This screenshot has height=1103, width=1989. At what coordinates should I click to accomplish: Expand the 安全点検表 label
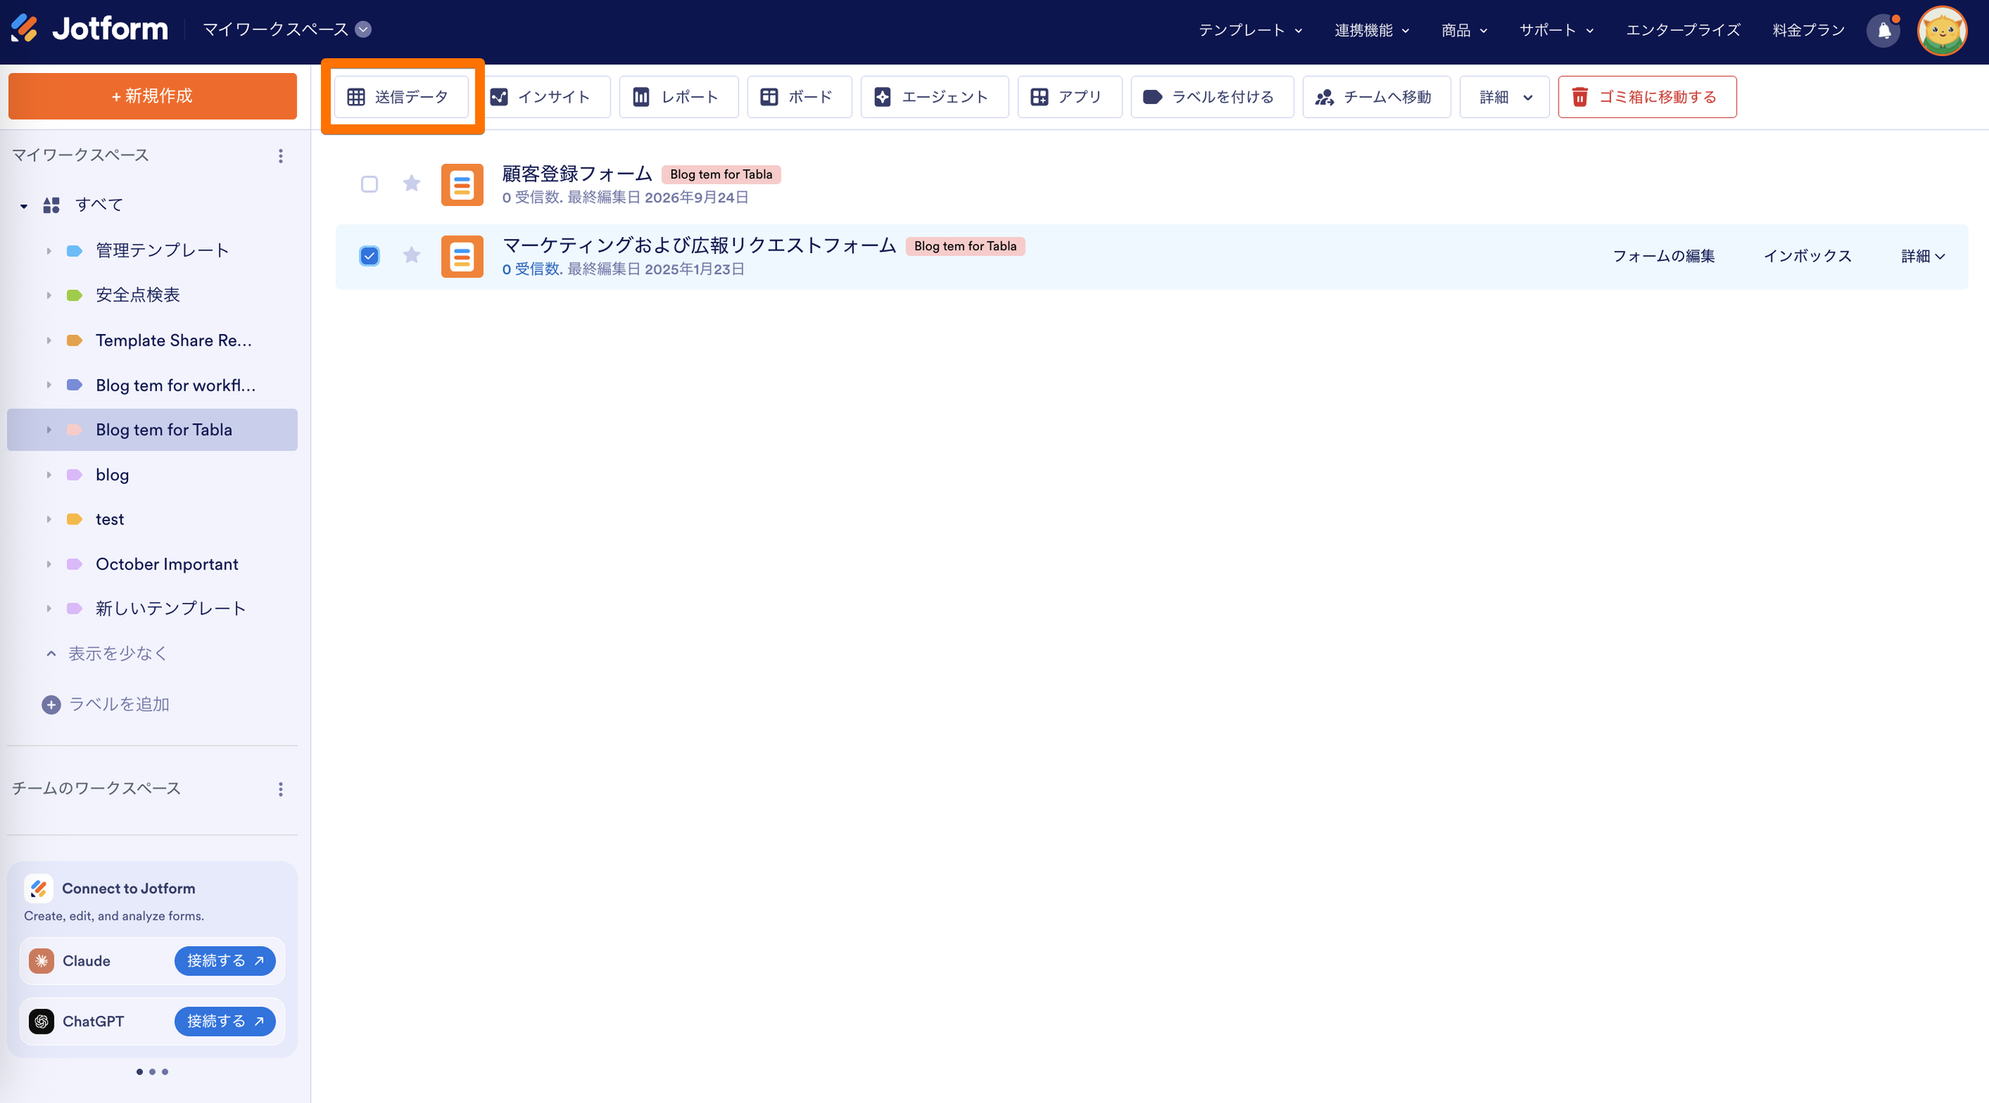(x=49, y=295)
